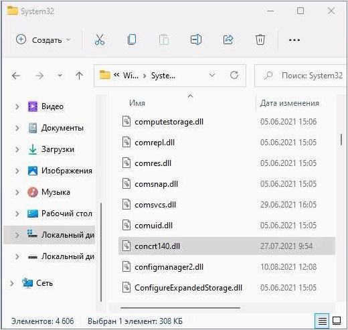The image size is (348, 330).
Task: Click the Поиск: System32 search field
Action: tap(300, 76)
